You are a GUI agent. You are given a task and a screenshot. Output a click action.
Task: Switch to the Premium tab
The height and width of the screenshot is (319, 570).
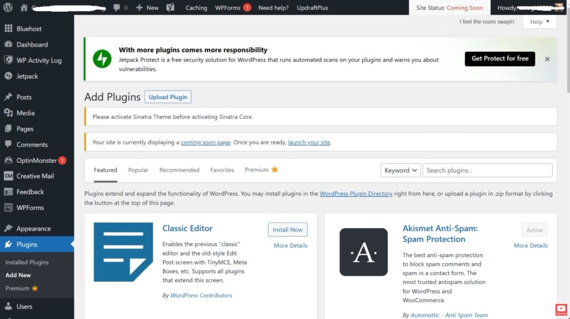[x=257, y=170]
